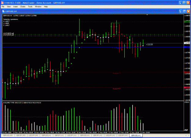Click the GBPUSD,H1 OHLC quote line in chart
Viewport: 191px width, 138px height.
[x=20, y=16]
